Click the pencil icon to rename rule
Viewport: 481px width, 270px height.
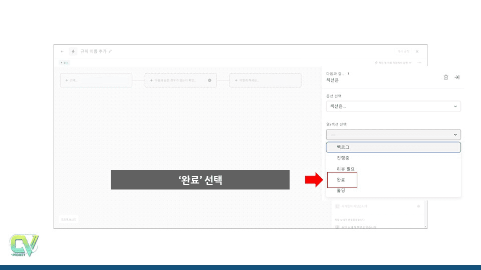click(x=110, y=51)
